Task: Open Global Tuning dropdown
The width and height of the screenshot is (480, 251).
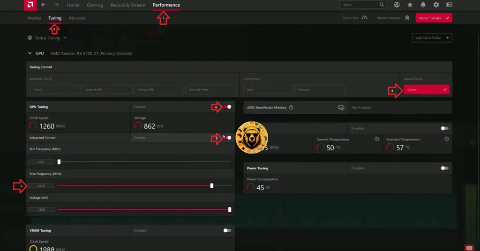Action: click(x=47, y=38)
